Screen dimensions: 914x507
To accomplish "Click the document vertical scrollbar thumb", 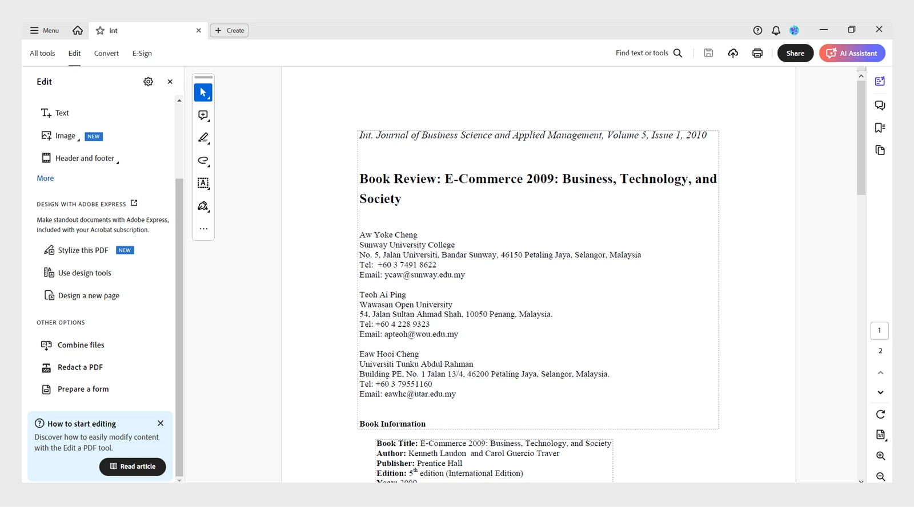I will coord(861,137).
